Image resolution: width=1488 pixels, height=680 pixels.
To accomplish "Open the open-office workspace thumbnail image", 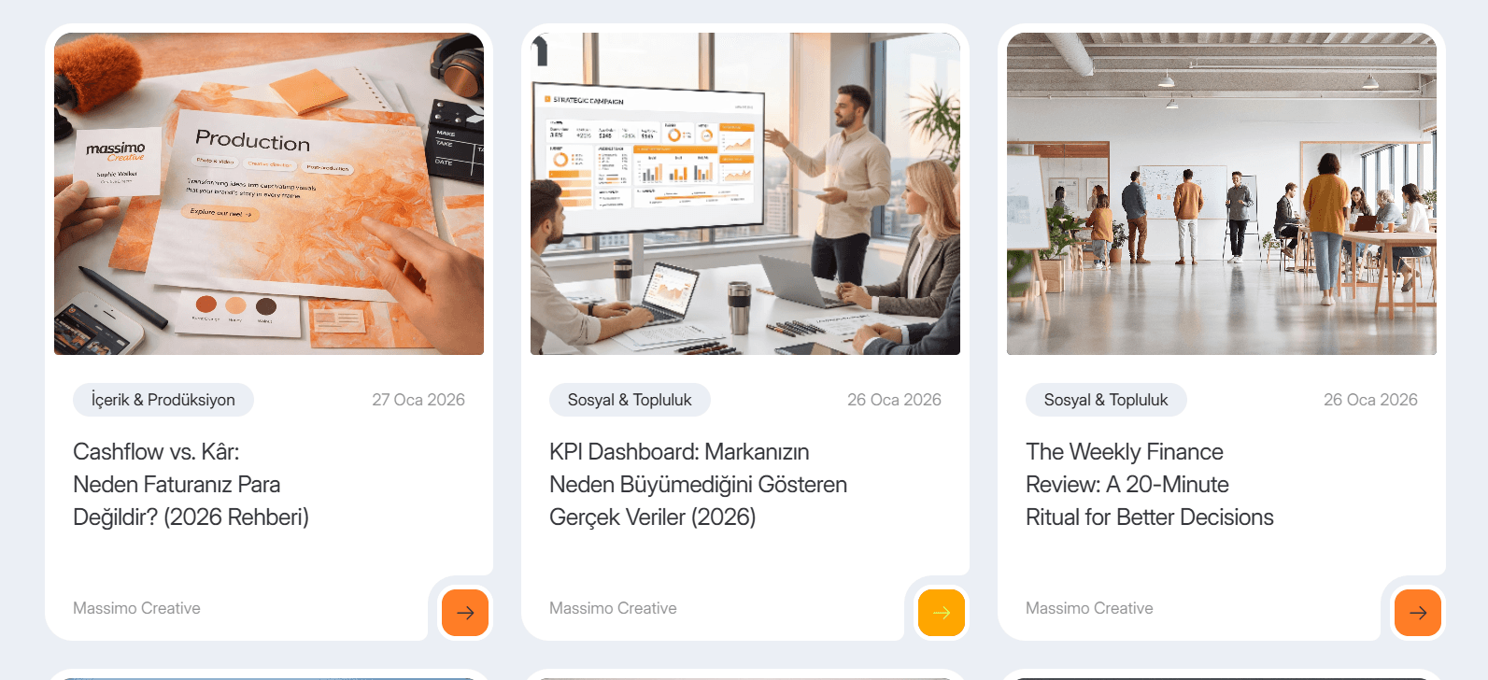I will click(1222, 193).
